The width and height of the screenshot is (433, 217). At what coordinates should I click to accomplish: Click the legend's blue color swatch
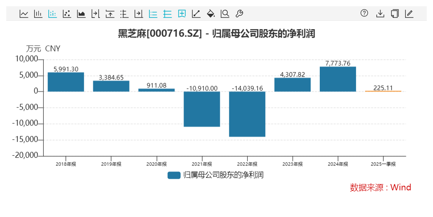pos(174,175)
